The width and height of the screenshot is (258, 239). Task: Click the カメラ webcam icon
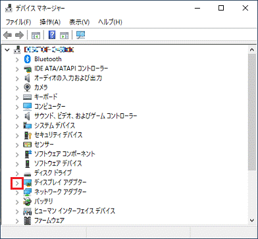27,88
